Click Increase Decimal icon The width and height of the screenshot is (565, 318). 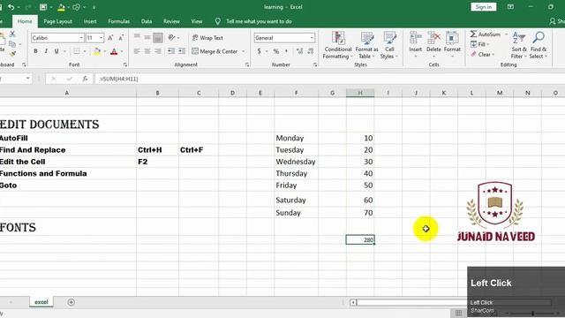click(x=299, y=51)
